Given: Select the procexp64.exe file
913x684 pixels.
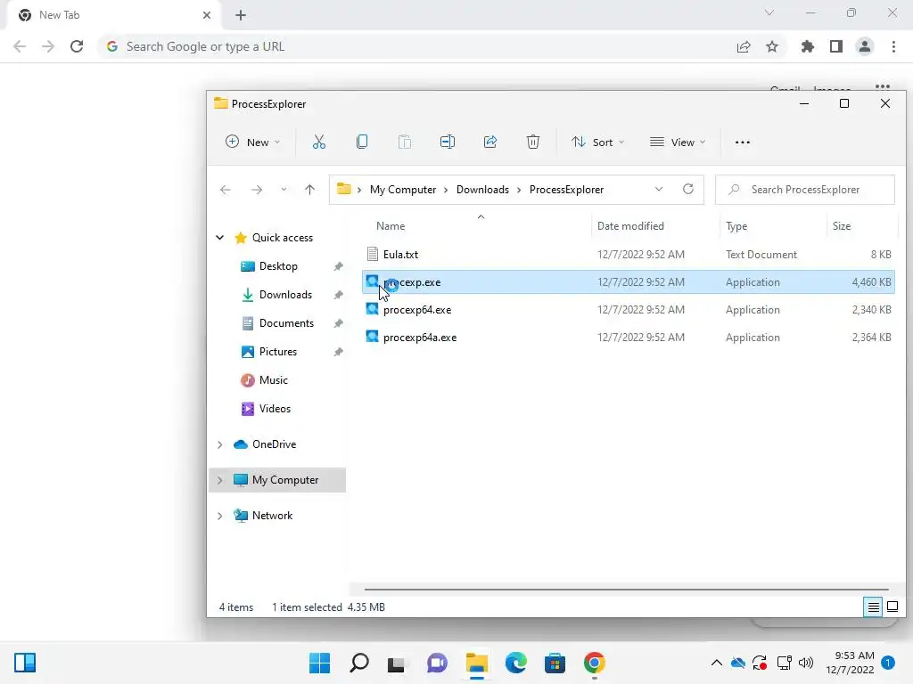Looking at the screenshot, I should (x=629, y=309).
